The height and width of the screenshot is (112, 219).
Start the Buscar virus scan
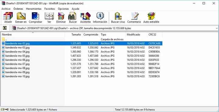click(118, 18)
